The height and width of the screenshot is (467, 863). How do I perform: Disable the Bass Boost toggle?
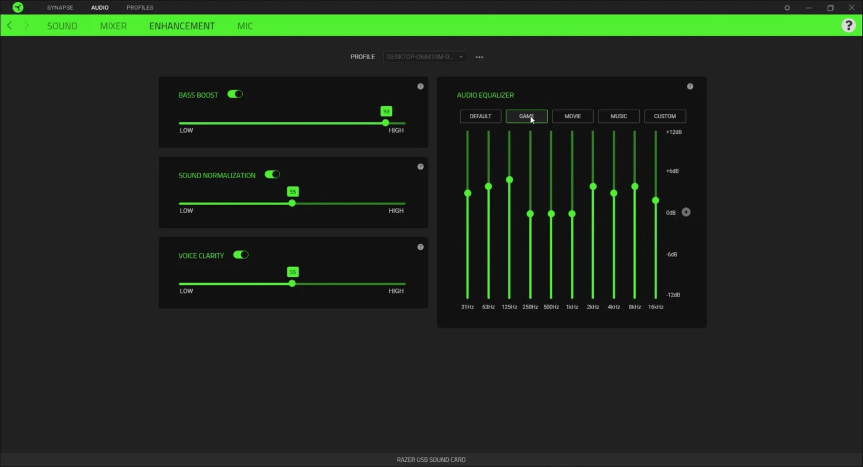pos(235,94)
